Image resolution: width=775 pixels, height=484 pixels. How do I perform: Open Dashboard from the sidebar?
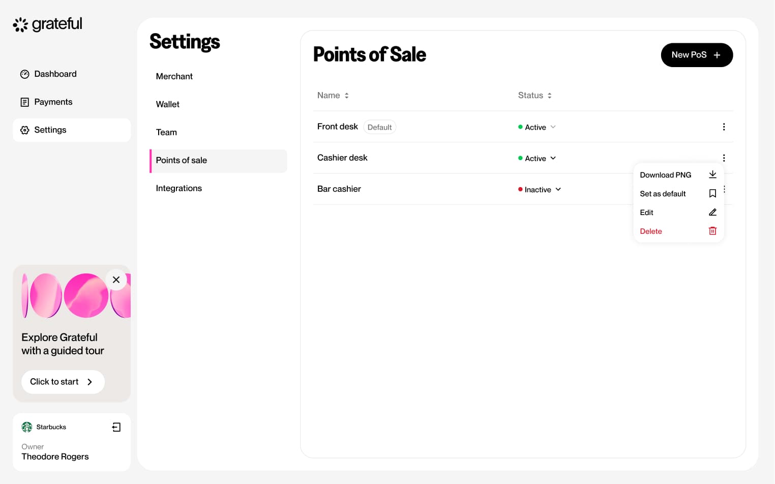[55, 74]
